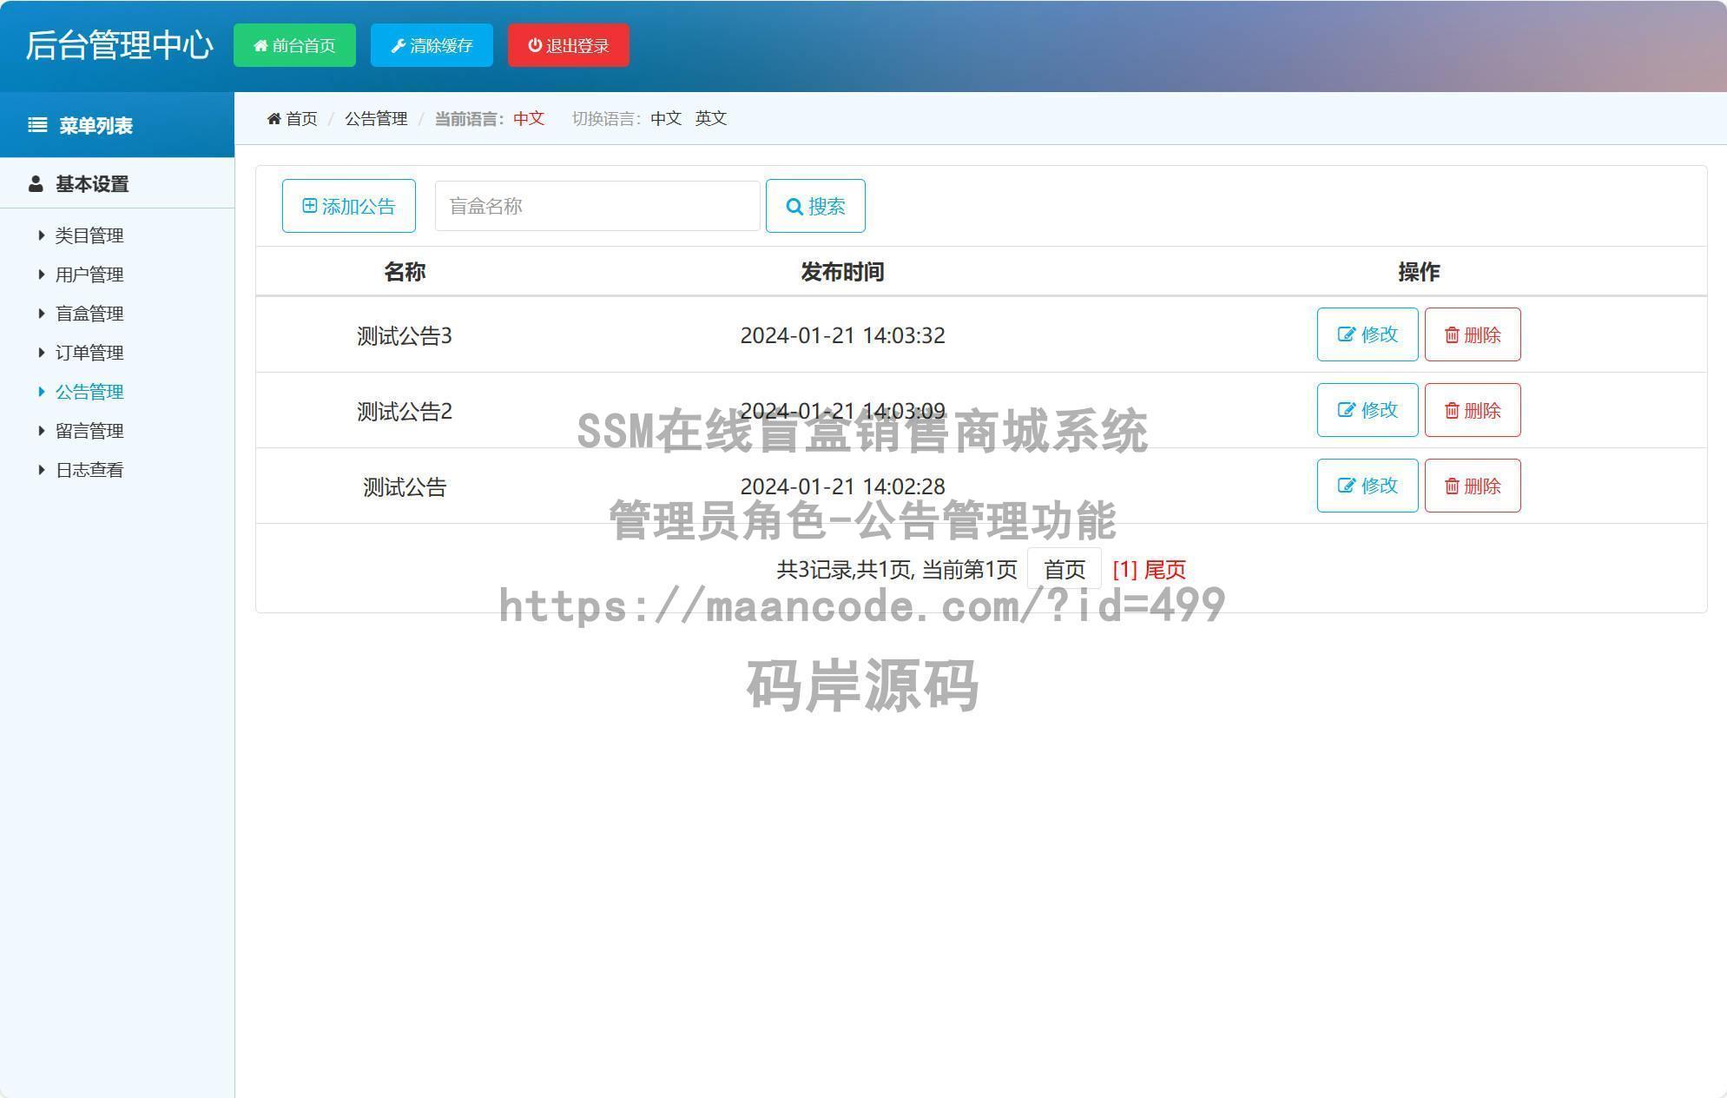Open 类目管理 in the sidebar
1727x1098 pixels.
point(89,235)
